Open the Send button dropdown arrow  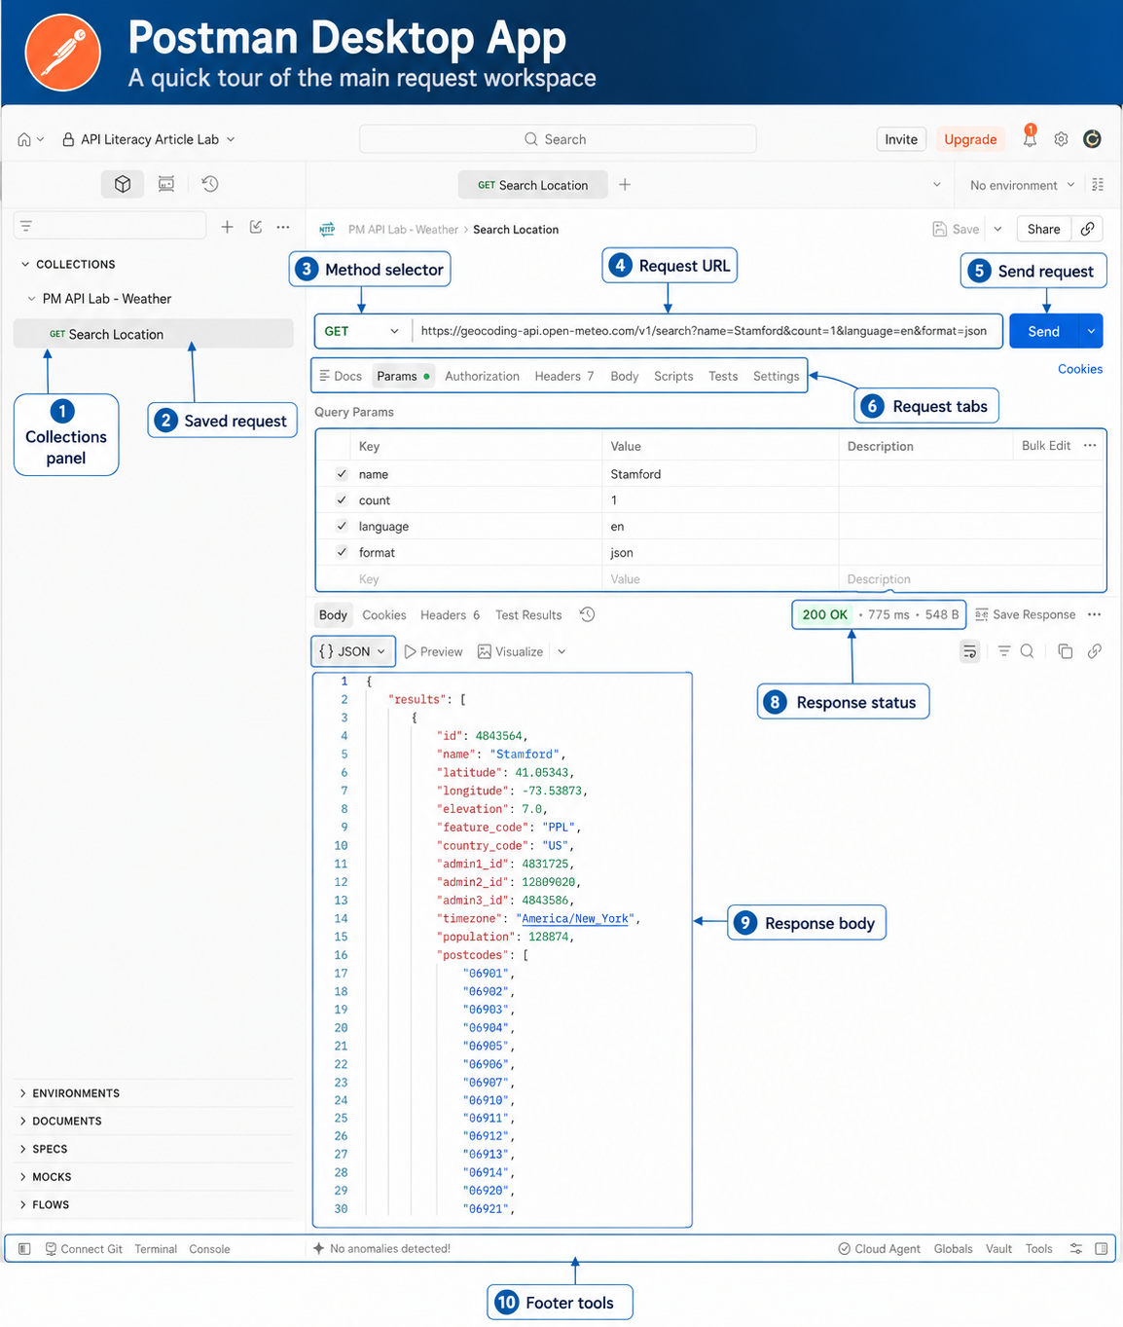pos(1091,331)
